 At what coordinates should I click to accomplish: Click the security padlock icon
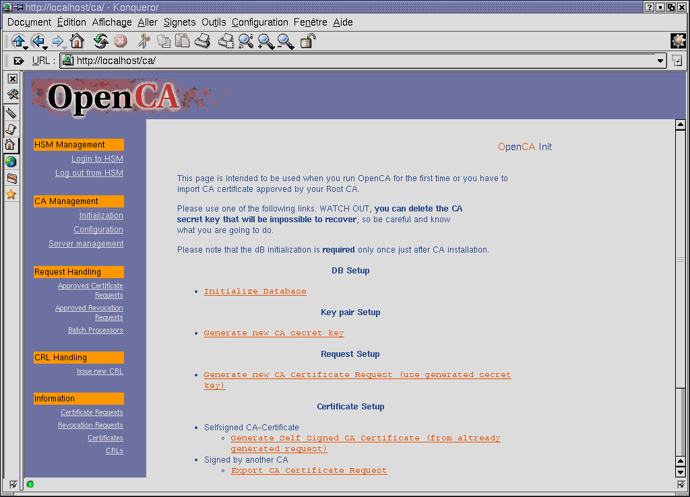(x=307, y=41)
